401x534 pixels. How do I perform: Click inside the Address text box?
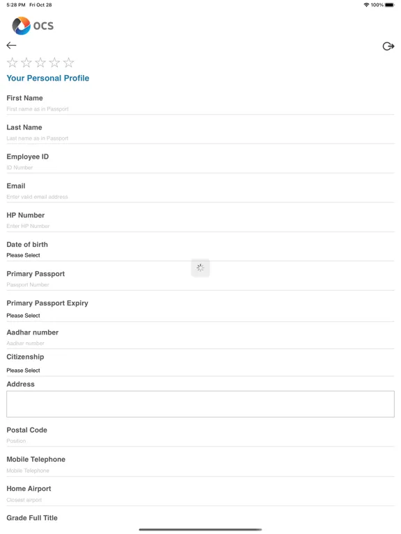pos(200,404)
